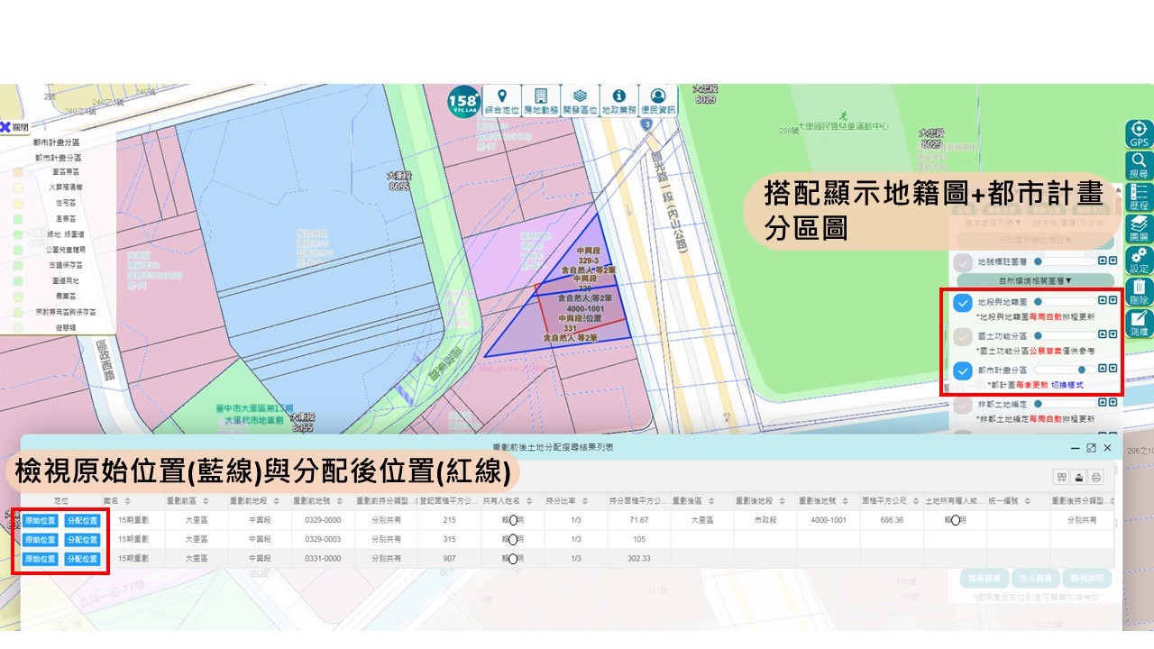
Task: Move 地號標註圖層 layer up
Action: click(x=1103, y=262)
